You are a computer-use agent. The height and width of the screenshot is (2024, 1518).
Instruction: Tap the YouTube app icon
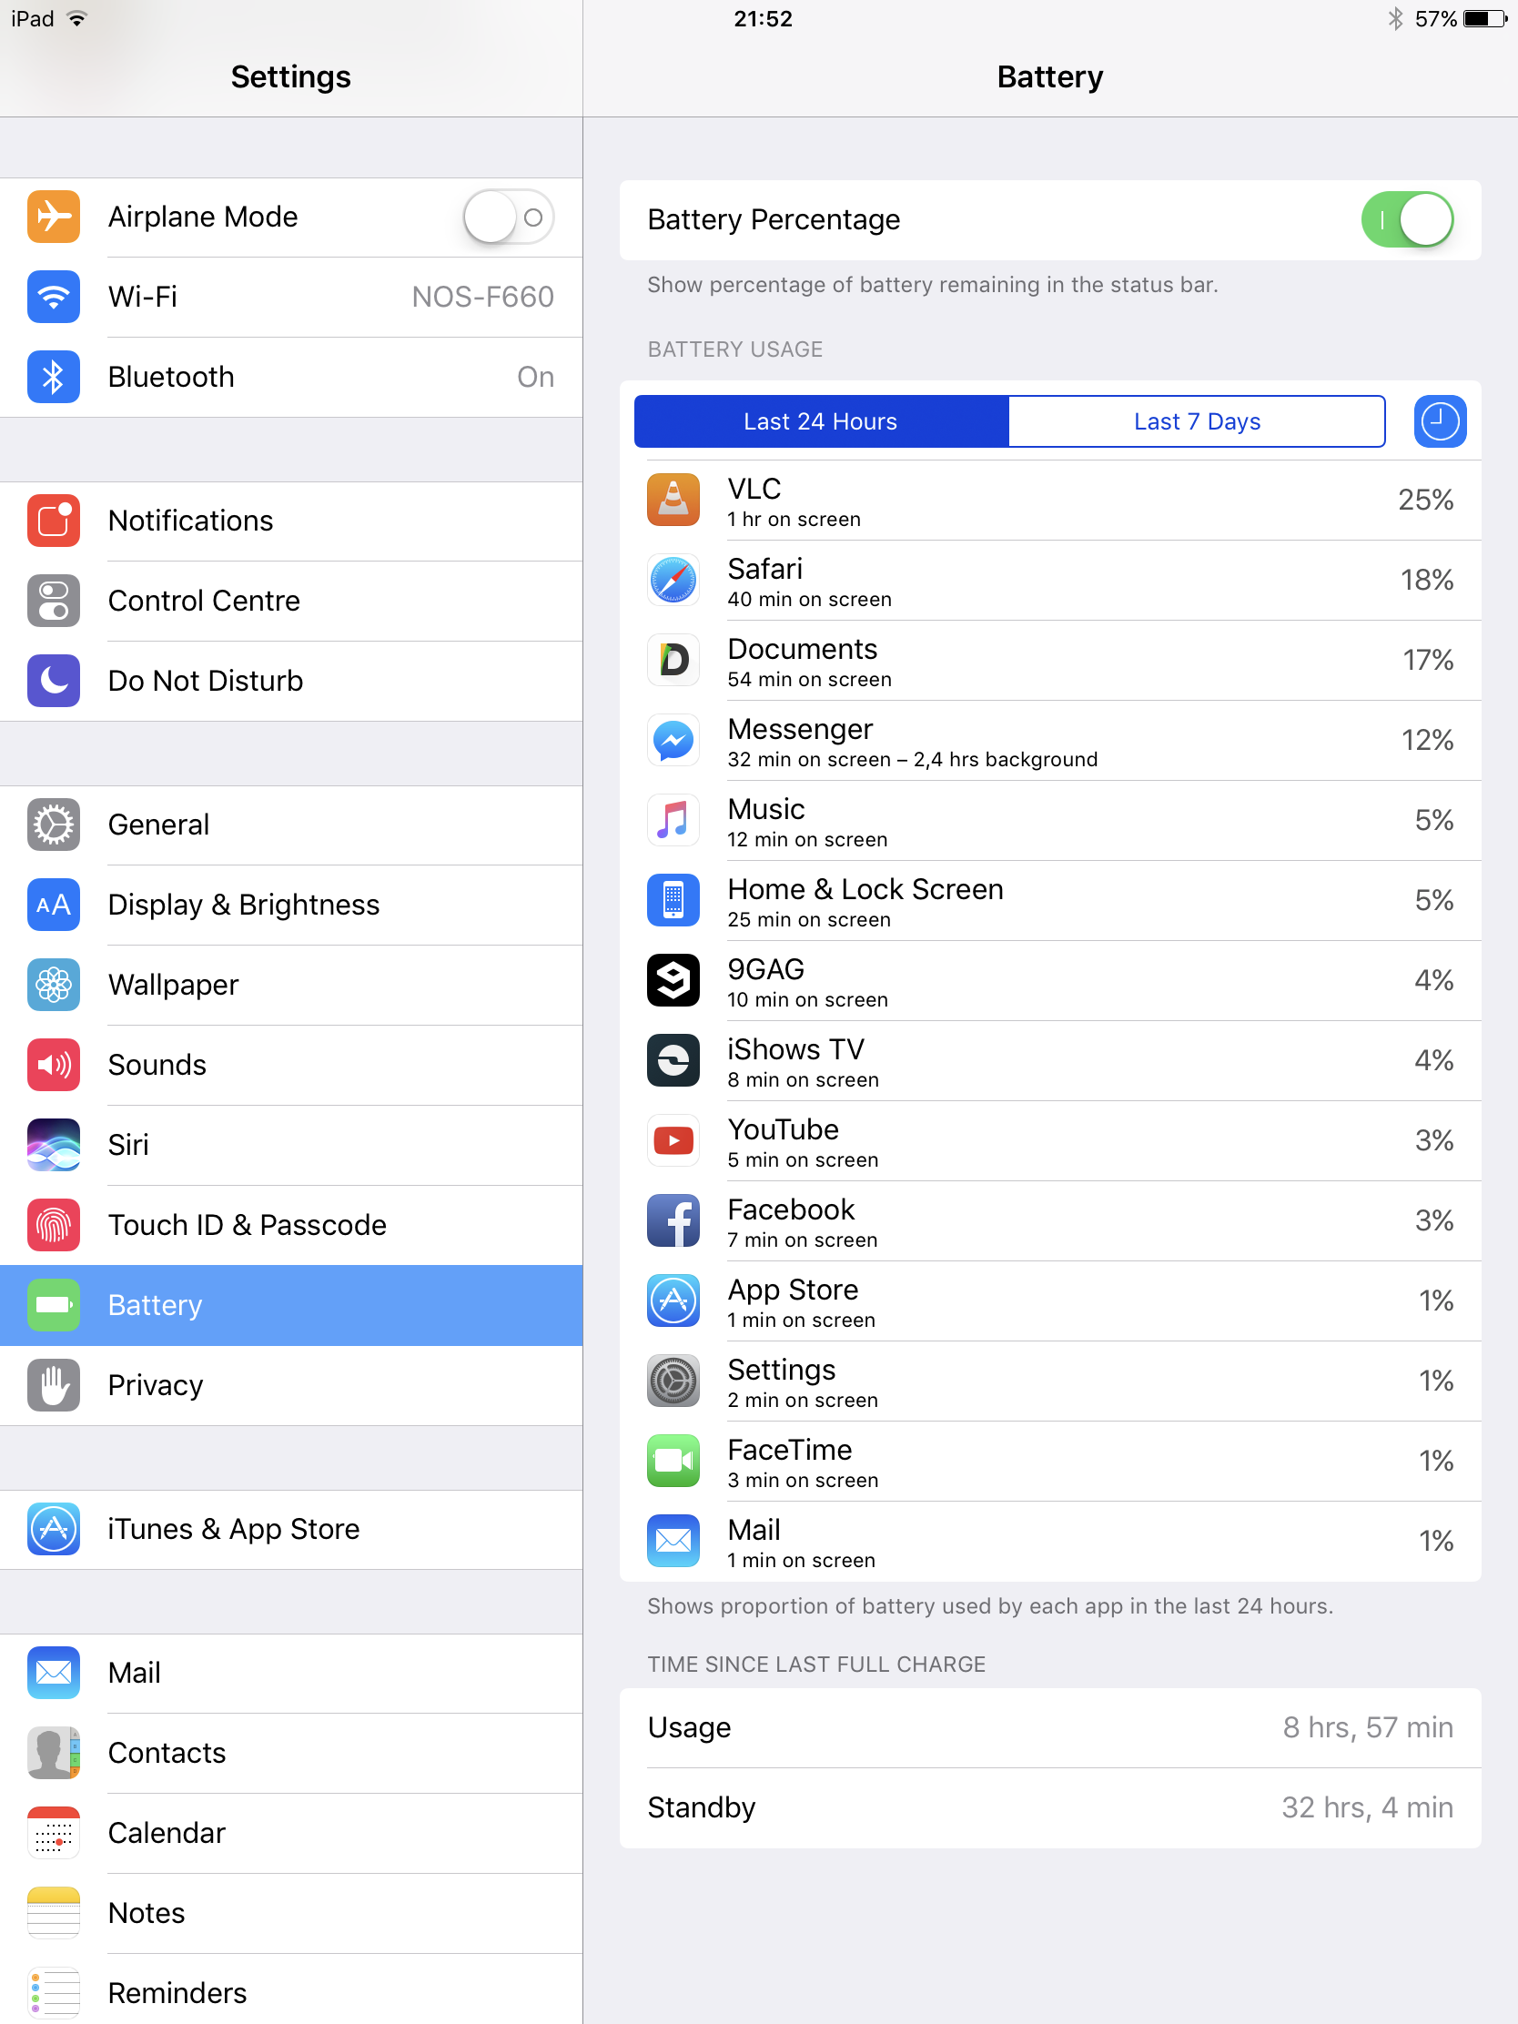coord(673,1140)
